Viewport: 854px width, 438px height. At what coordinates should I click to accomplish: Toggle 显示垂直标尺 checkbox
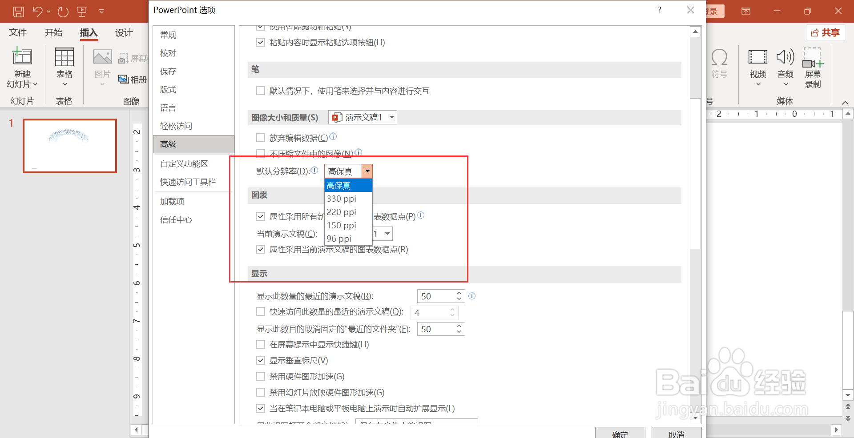pos(261,361)
